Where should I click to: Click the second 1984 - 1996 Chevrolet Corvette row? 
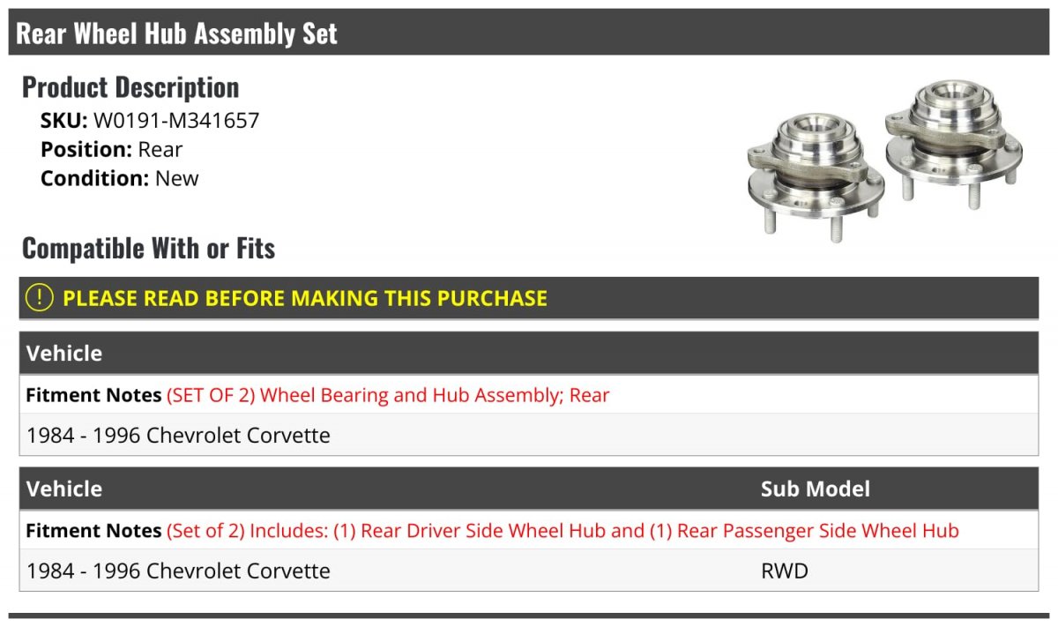tap(178, 571)
